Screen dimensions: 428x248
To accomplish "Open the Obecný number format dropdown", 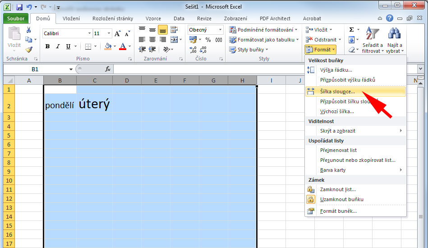I will click(x=220, y=30).
